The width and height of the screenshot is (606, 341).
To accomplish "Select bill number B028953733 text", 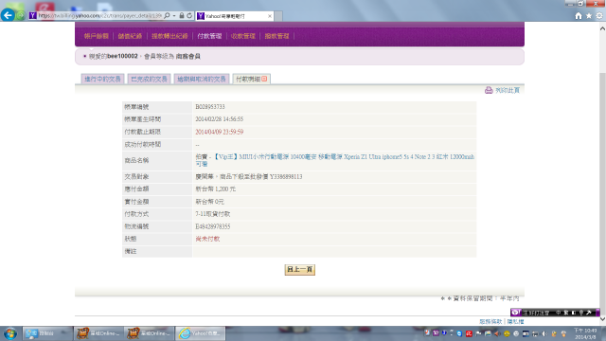I will click(x=210, y=107).
